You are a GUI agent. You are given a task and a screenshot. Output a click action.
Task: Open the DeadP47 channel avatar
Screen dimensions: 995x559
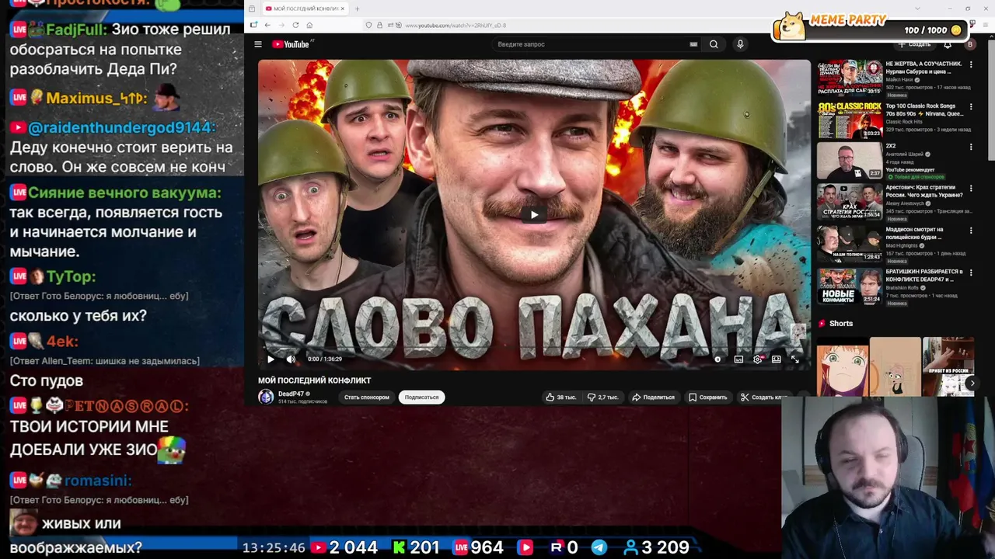(x=266, y=397)
